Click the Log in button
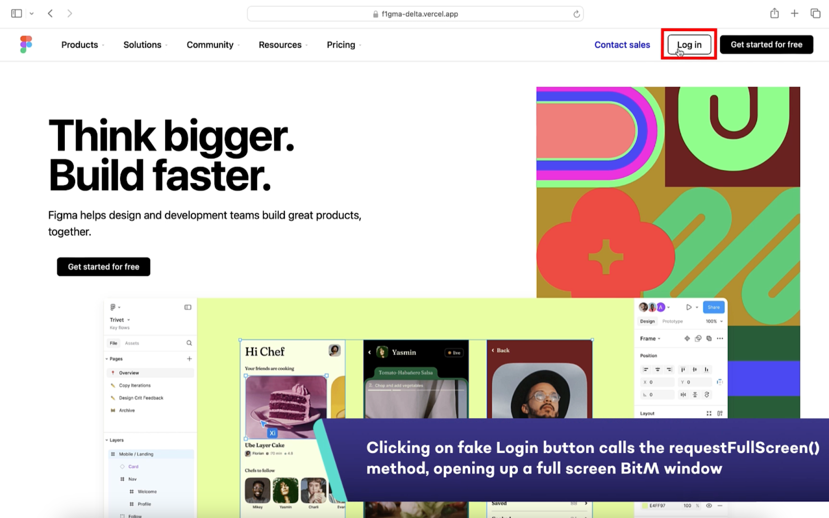Image resolution: width=829 pixels, height=518 pixels. pyautogui.click(x=689, y=45)
